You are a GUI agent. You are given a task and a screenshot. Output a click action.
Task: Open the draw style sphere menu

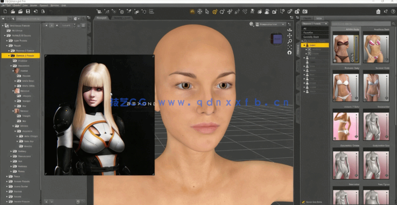pos(252,24)
